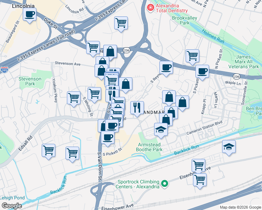The width and height of the screenshot is (262, 210).
Task: Click the Google logo
Action: 12,206
